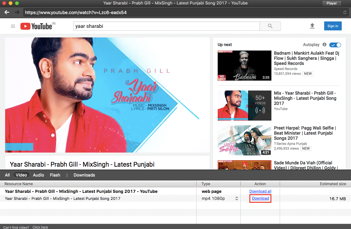
Task: Open the Sade Munde Da Viah thumbnail
Action: pos(245,165)
